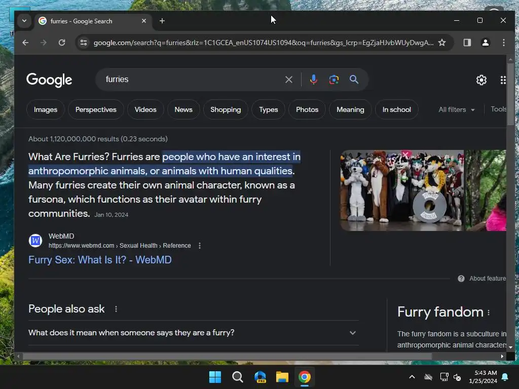Viewport: 519px width, 389px height.
Task: Click the muted volume tray icon
Action: 458,377
